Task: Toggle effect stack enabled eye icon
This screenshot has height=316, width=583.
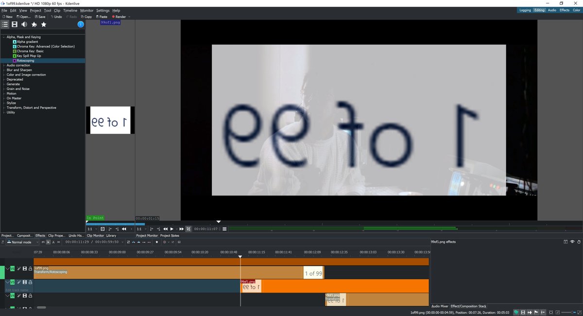Action: click(572, 242)
